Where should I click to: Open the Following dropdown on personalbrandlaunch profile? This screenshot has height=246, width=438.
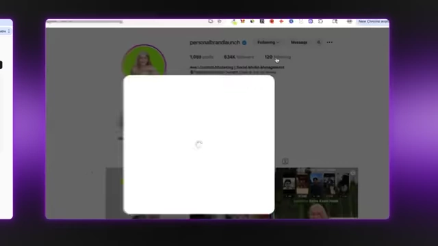pyautogui.click(x=268, y=42)
